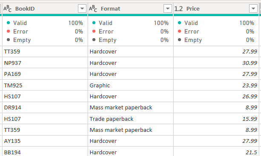Click the Price decimal number type icon
261x156 pixels.
pos(178,8)
